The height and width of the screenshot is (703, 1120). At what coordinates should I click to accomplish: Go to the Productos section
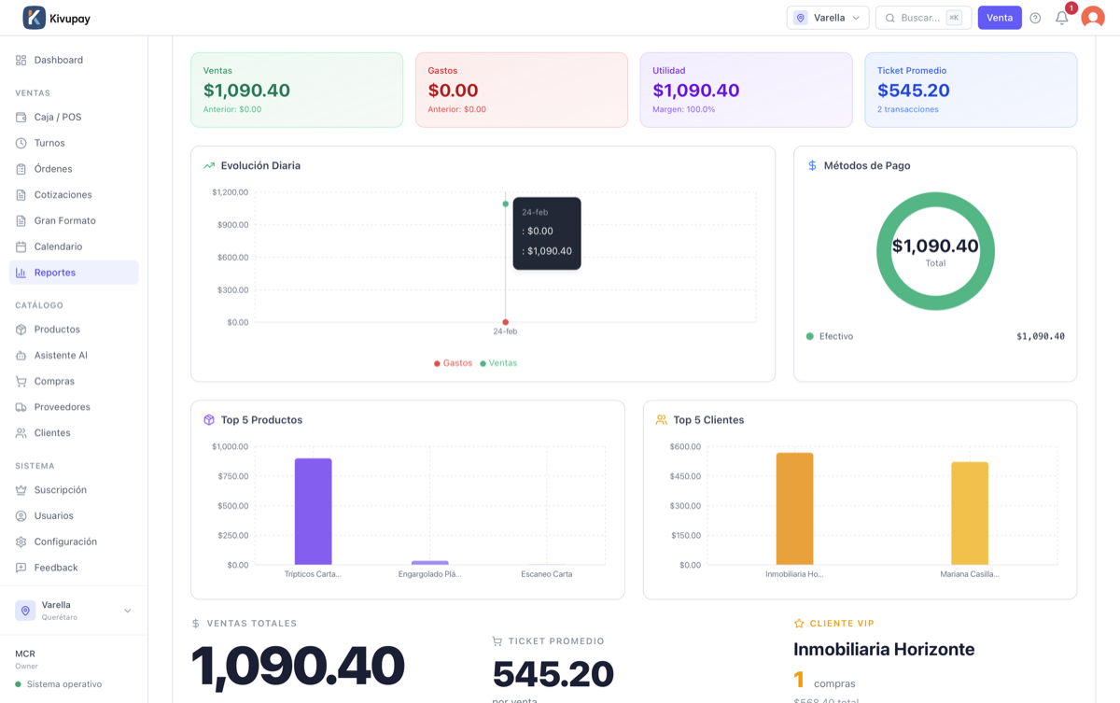pos(57,330)
